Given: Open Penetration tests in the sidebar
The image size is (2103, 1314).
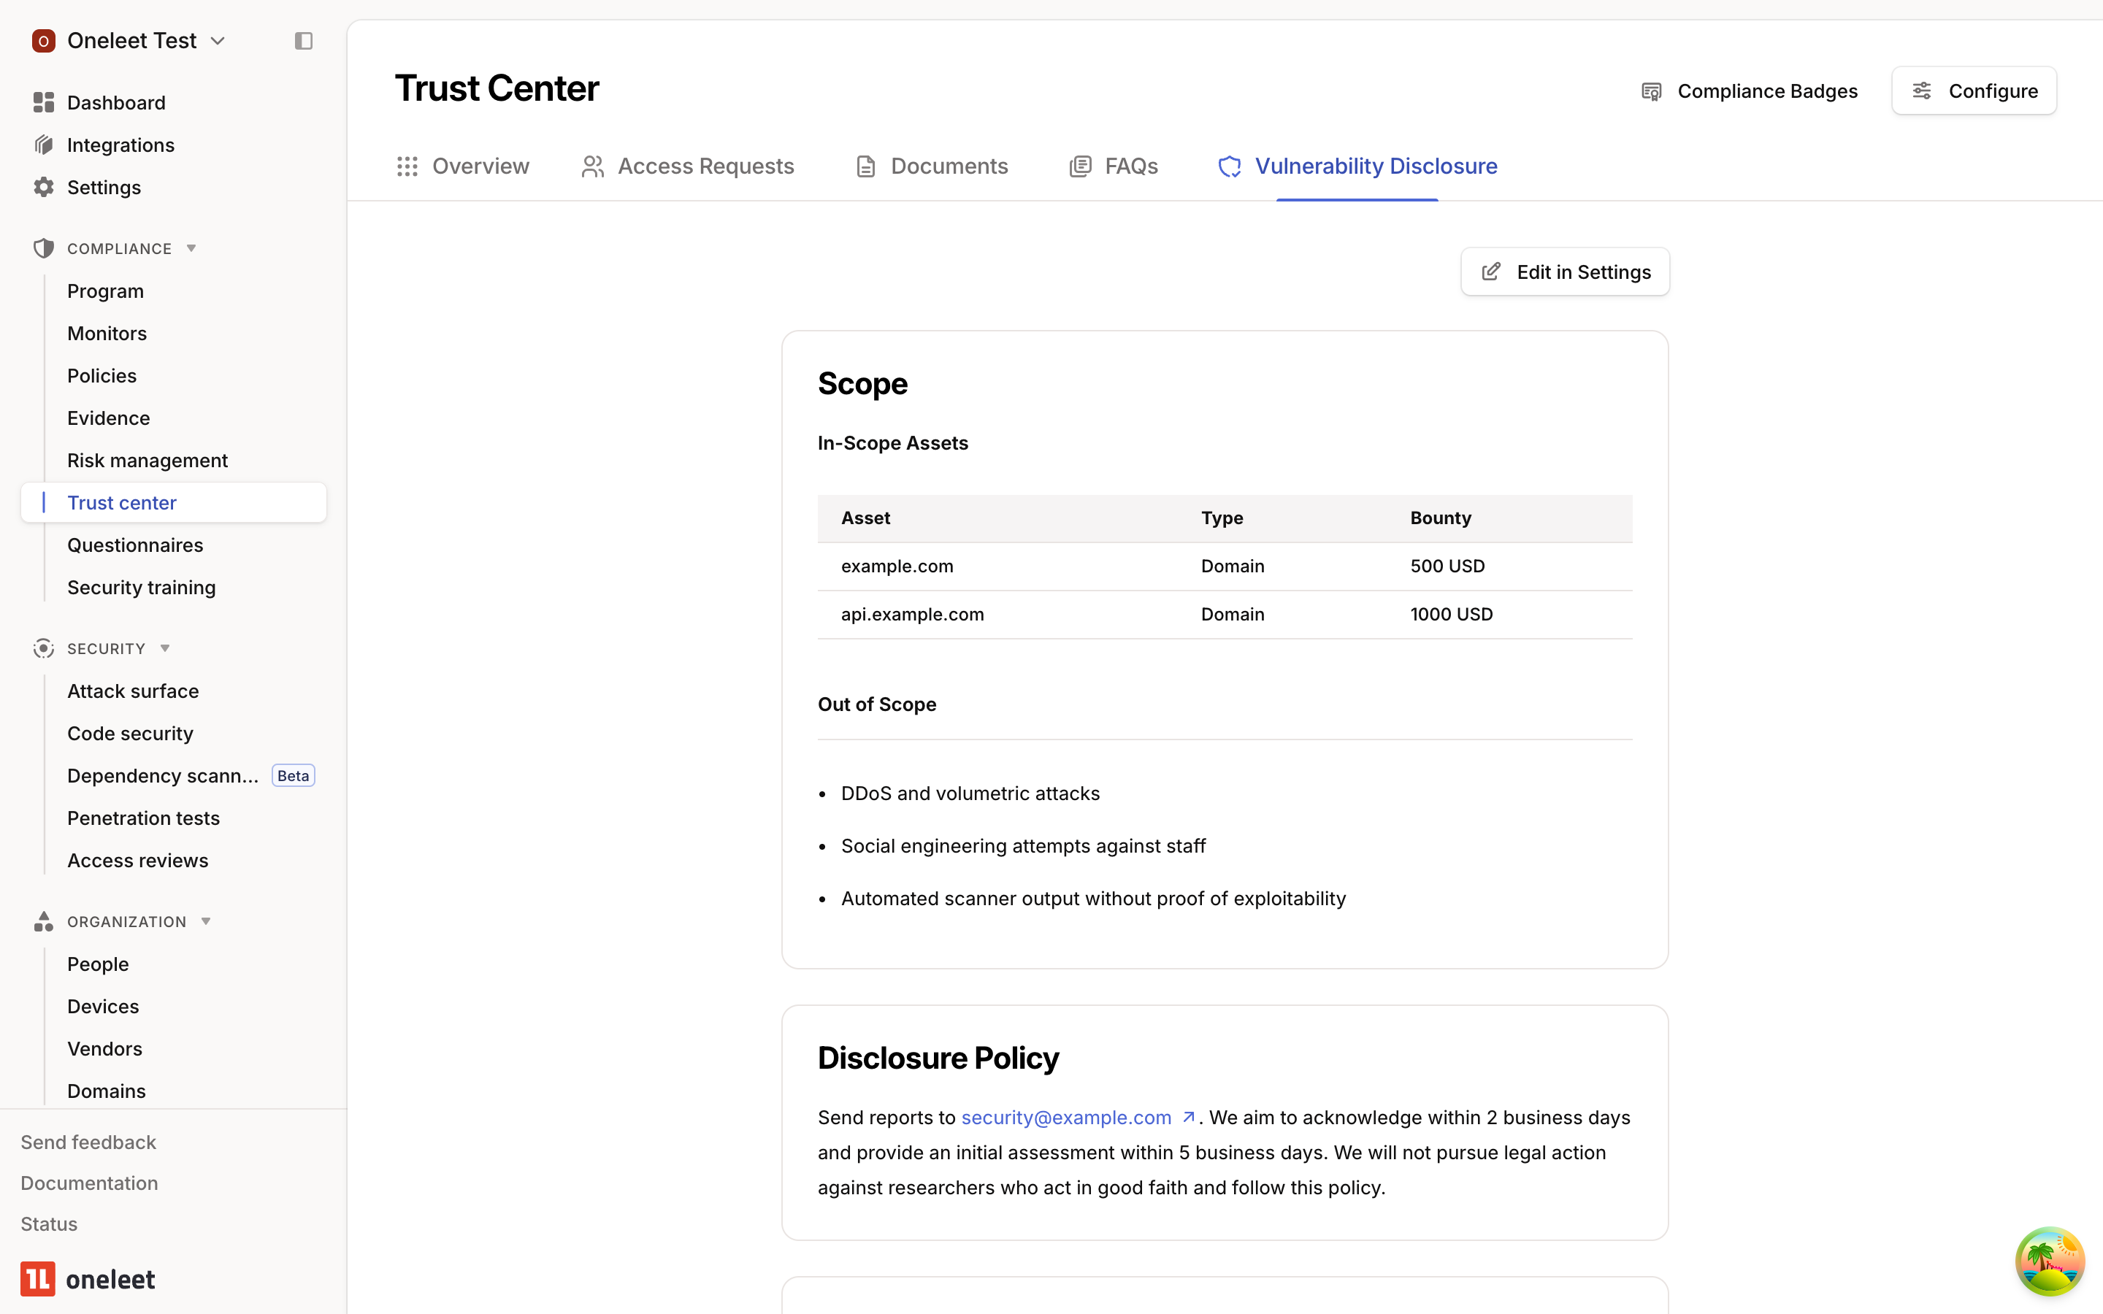Looking at the screenshot, I should point(143,818).
